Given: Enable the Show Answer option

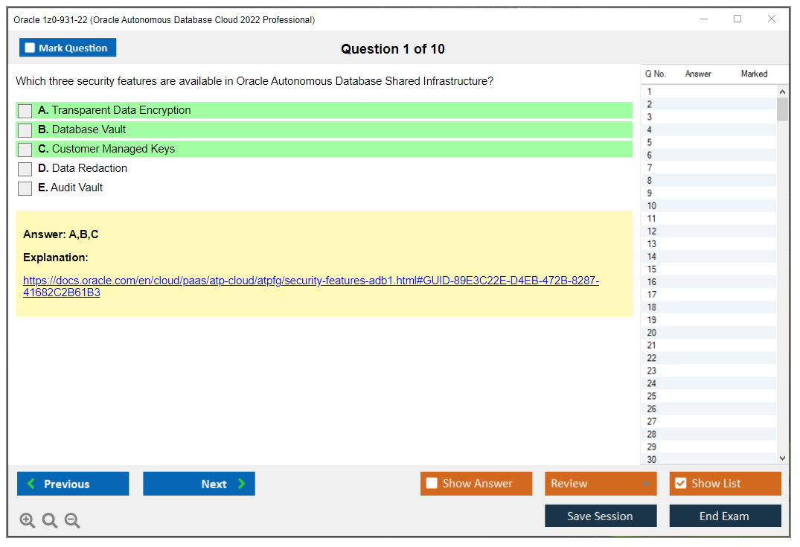Looking at the screenshot, I should click(x=432, y=483).
